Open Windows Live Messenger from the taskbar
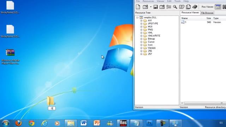Image resolution: width=226 pixels, height=127 pixels. [110, 123]
